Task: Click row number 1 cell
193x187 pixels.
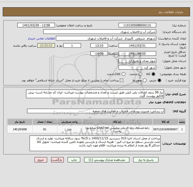Action: pos(182,129)
